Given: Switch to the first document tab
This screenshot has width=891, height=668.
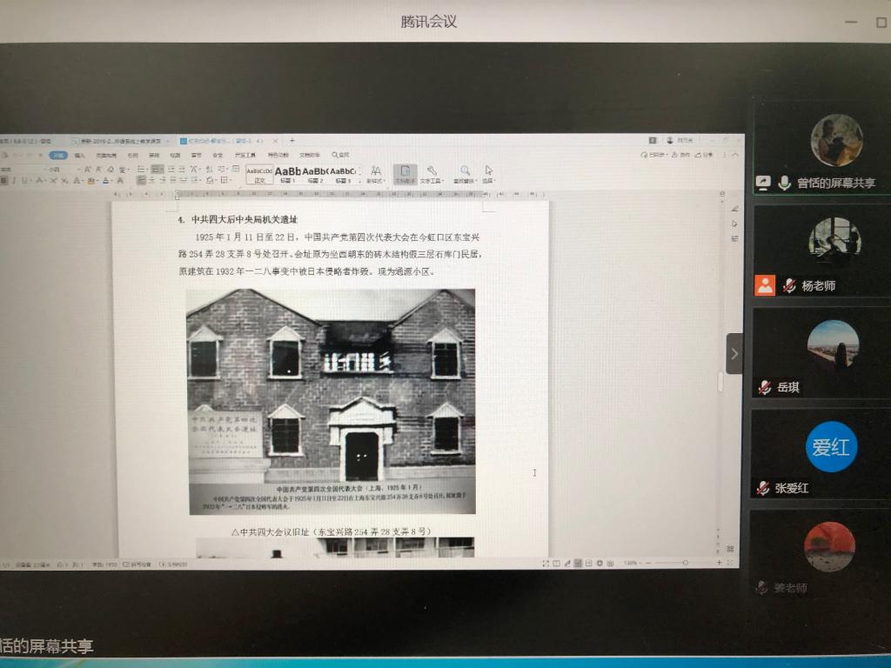Looking at the screenshot, I should tap(26, 140).
